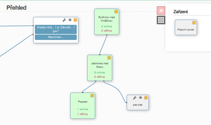211x125 pixels.
Task: Select the Pasivní prvek device item
Action: (x=186, y=28)
